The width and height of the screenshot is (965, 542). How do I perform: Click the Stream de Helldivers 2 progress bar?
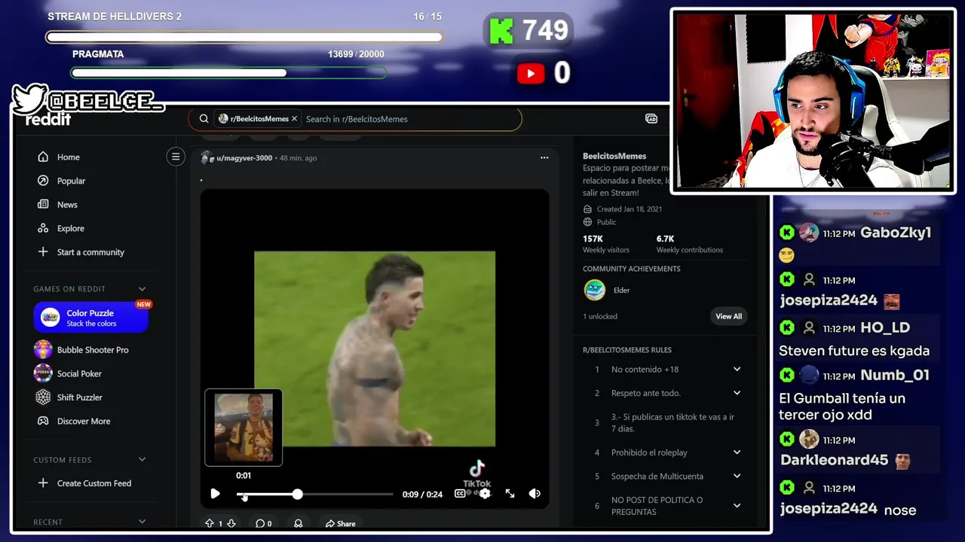click(244, 37)
